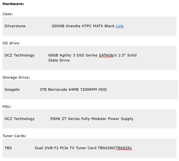
Task: Click the Silverstone brand text
Action: pyautogui.click(x=15, y=26)
